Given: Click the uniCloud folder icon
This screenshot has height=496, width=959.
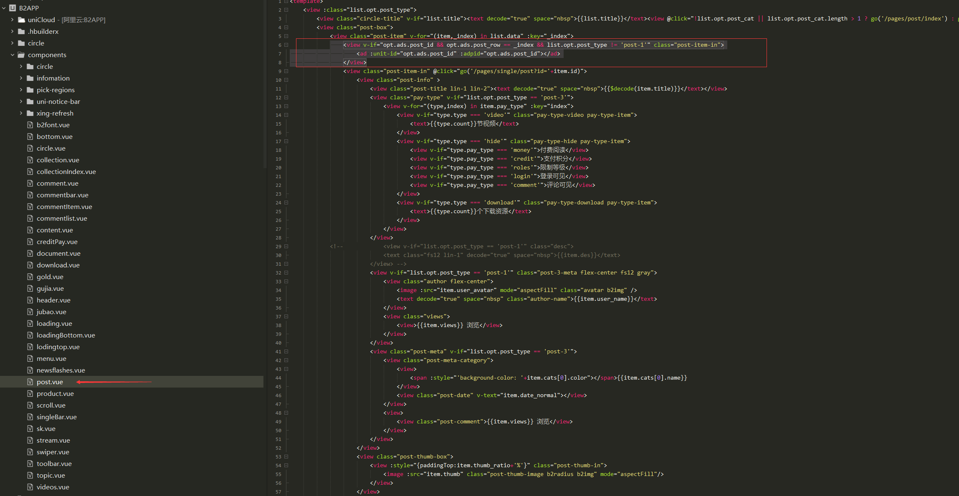Looking at the screenshot, I should (21, 20).
